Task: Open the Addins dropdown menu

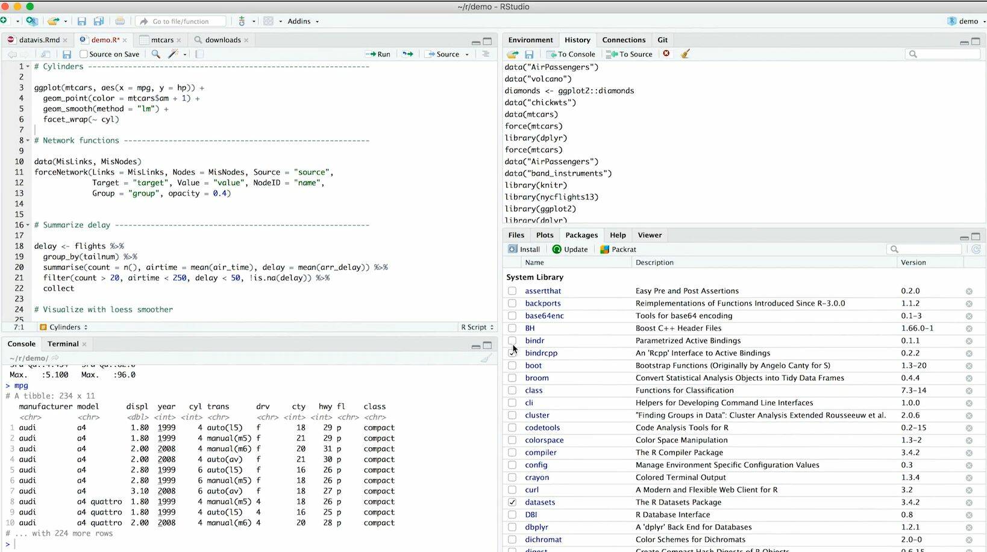Action: pyautogui.click(x=303, y=21)
